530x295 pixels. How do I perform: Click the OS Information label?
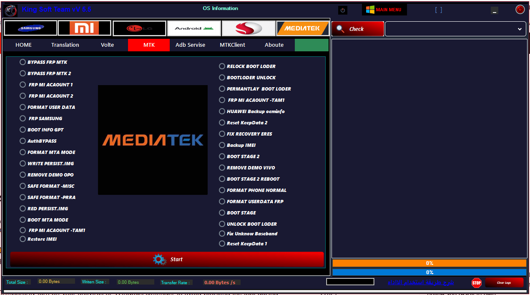221,8
